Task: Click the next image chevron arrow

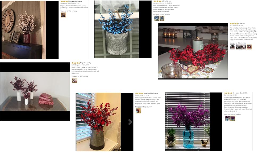Action: [130, 122]
